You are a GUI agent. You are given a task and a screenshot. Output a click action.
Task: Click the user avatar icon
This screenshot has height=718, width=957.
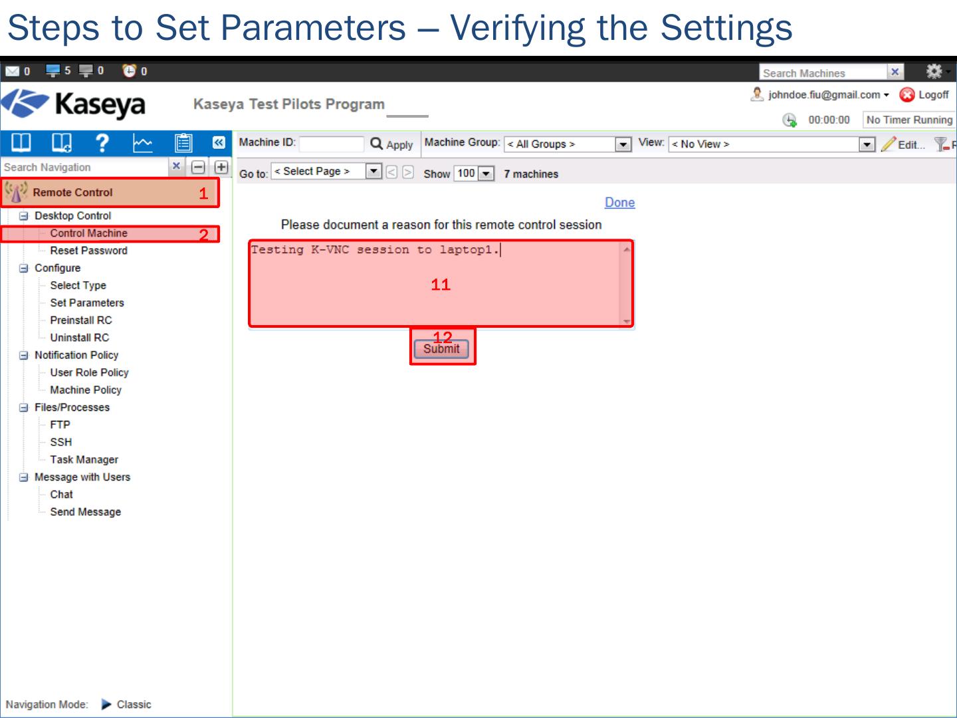(x=757, y=94)
